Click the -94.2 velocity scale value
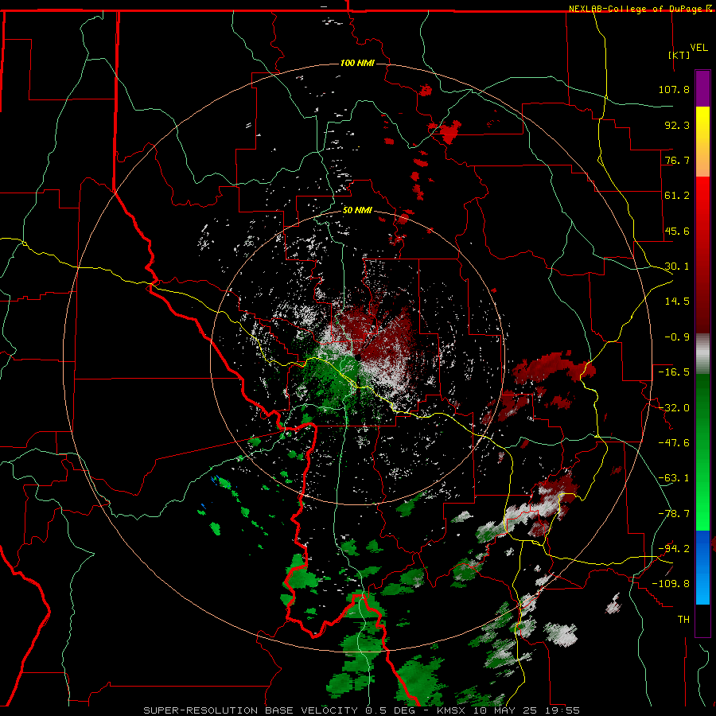This screenshot has height=716, width=716. tap(674, 549)
